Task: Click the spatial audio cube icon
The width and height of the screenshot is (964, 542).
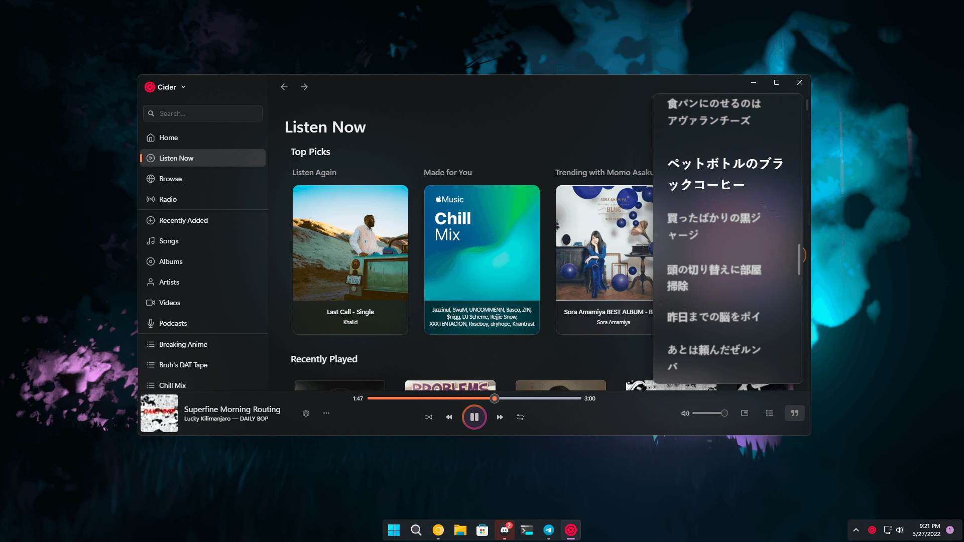Action: 306,413
